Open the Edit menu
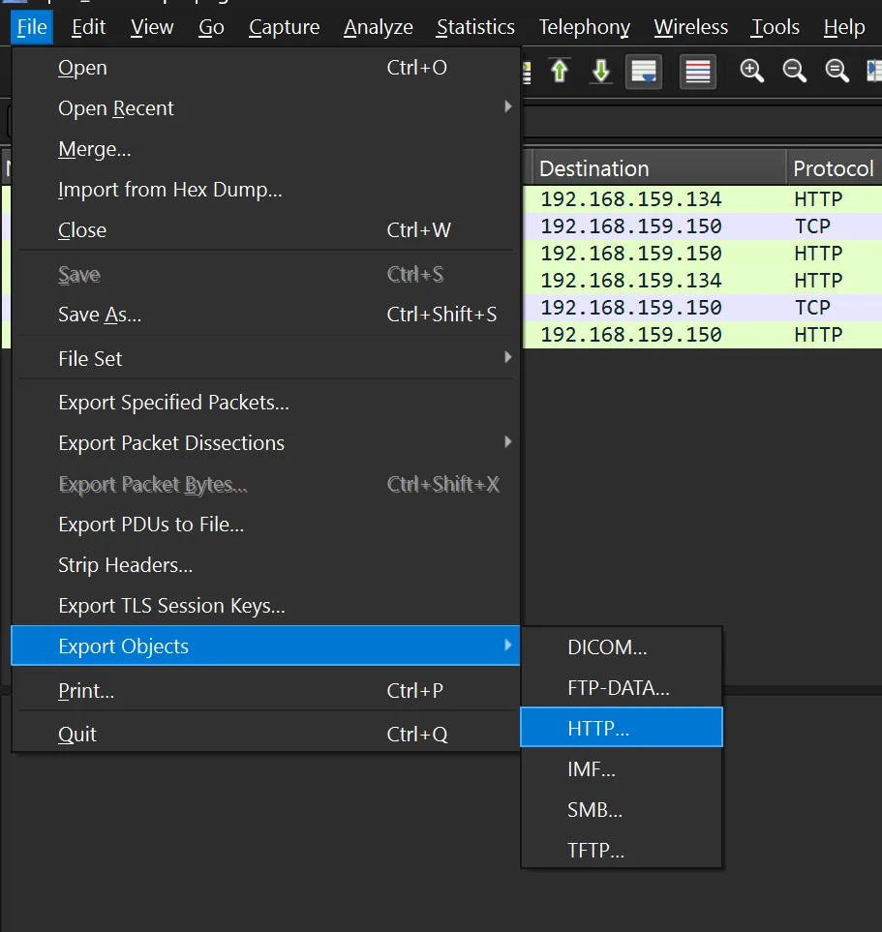 click(89, 27)
